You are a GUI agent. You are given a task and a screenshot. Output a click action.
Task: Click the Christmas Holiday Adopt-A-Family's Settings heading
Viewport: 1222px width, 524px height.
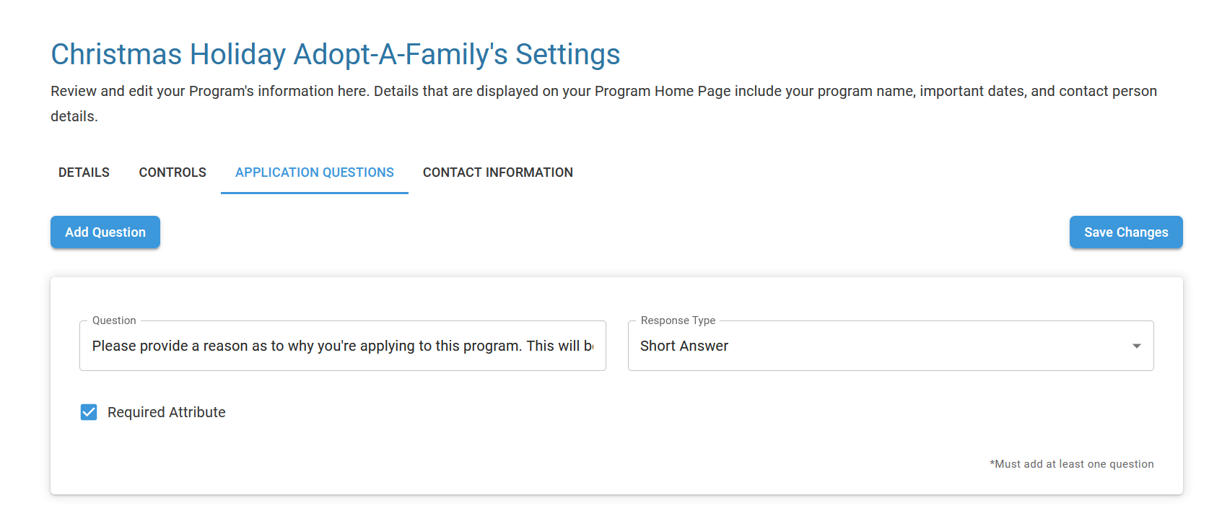[x=335, y=55]
